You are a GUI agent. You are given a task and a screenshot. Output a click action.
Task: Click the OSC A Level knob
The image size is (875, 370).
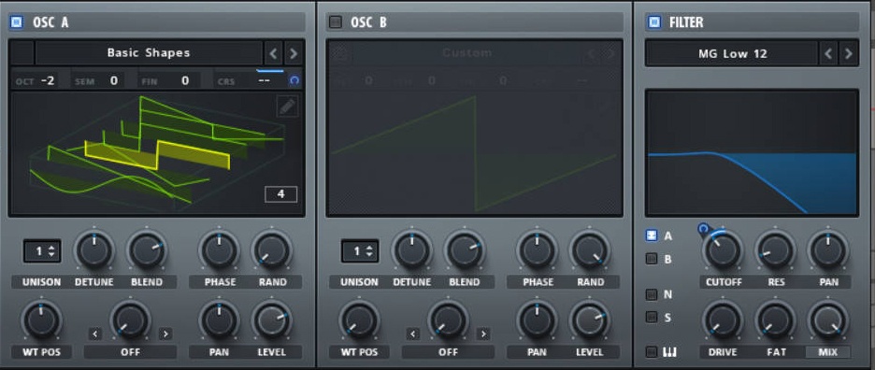[272, 320]
